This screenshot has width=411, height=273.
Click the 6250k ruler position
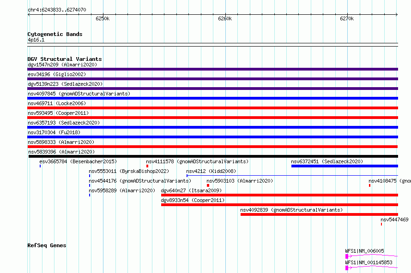tap(103, 18)
